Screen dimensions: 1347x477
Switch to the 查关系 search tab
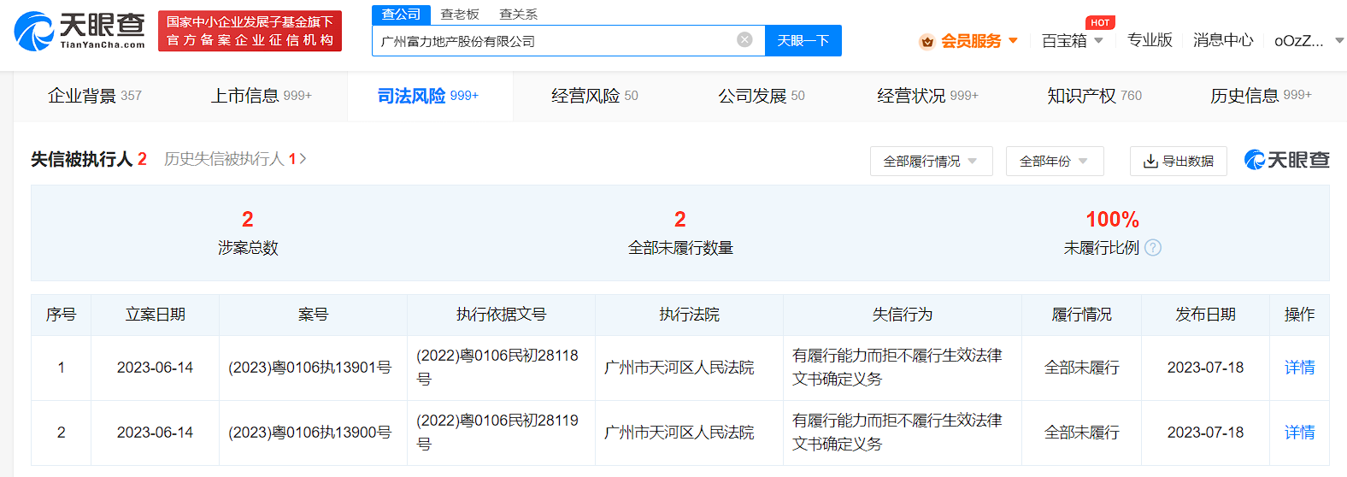point(519,15)
